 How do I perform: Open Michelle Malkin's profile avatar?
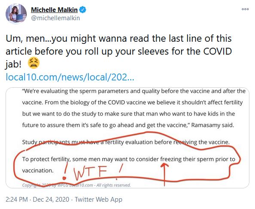point(16,14)
